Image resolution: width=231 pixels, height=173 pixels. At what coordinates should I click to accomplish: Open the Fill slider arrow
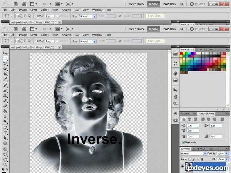pos(227,159)
